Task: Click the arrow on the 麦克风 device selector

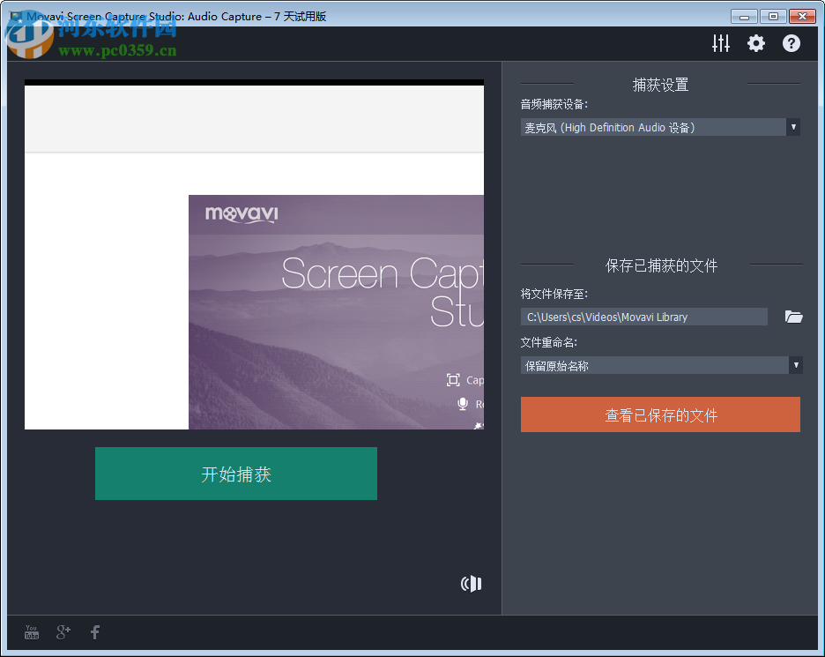Action: 794,127
